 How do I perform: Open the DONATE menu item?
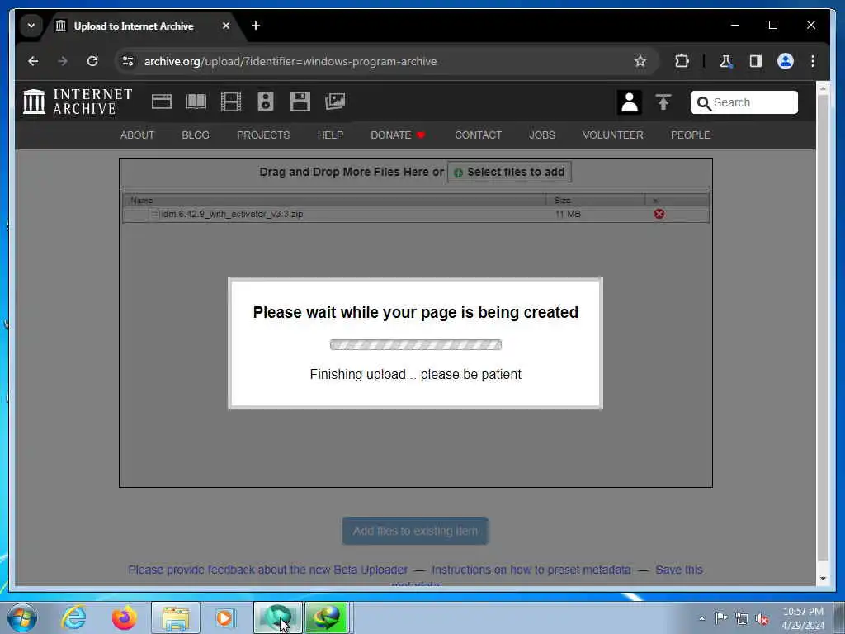click(x=398, y=135)
